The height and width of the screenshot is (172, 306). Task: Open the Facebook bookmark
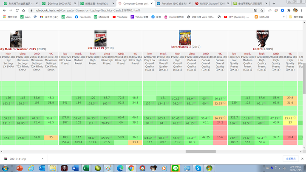pos(83,17)
